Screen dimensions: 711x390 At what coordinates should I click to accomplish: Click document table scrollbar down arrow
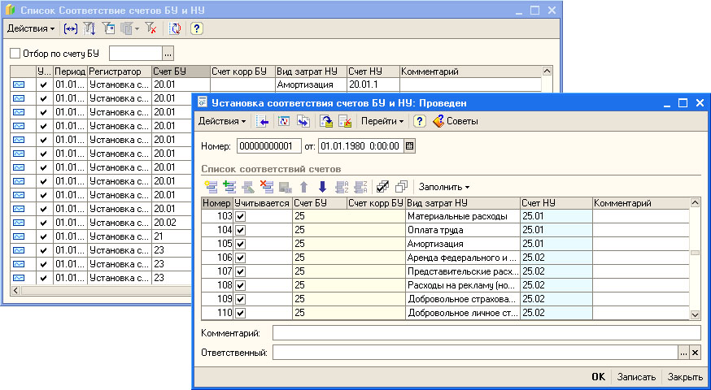(x=695, y=314)
